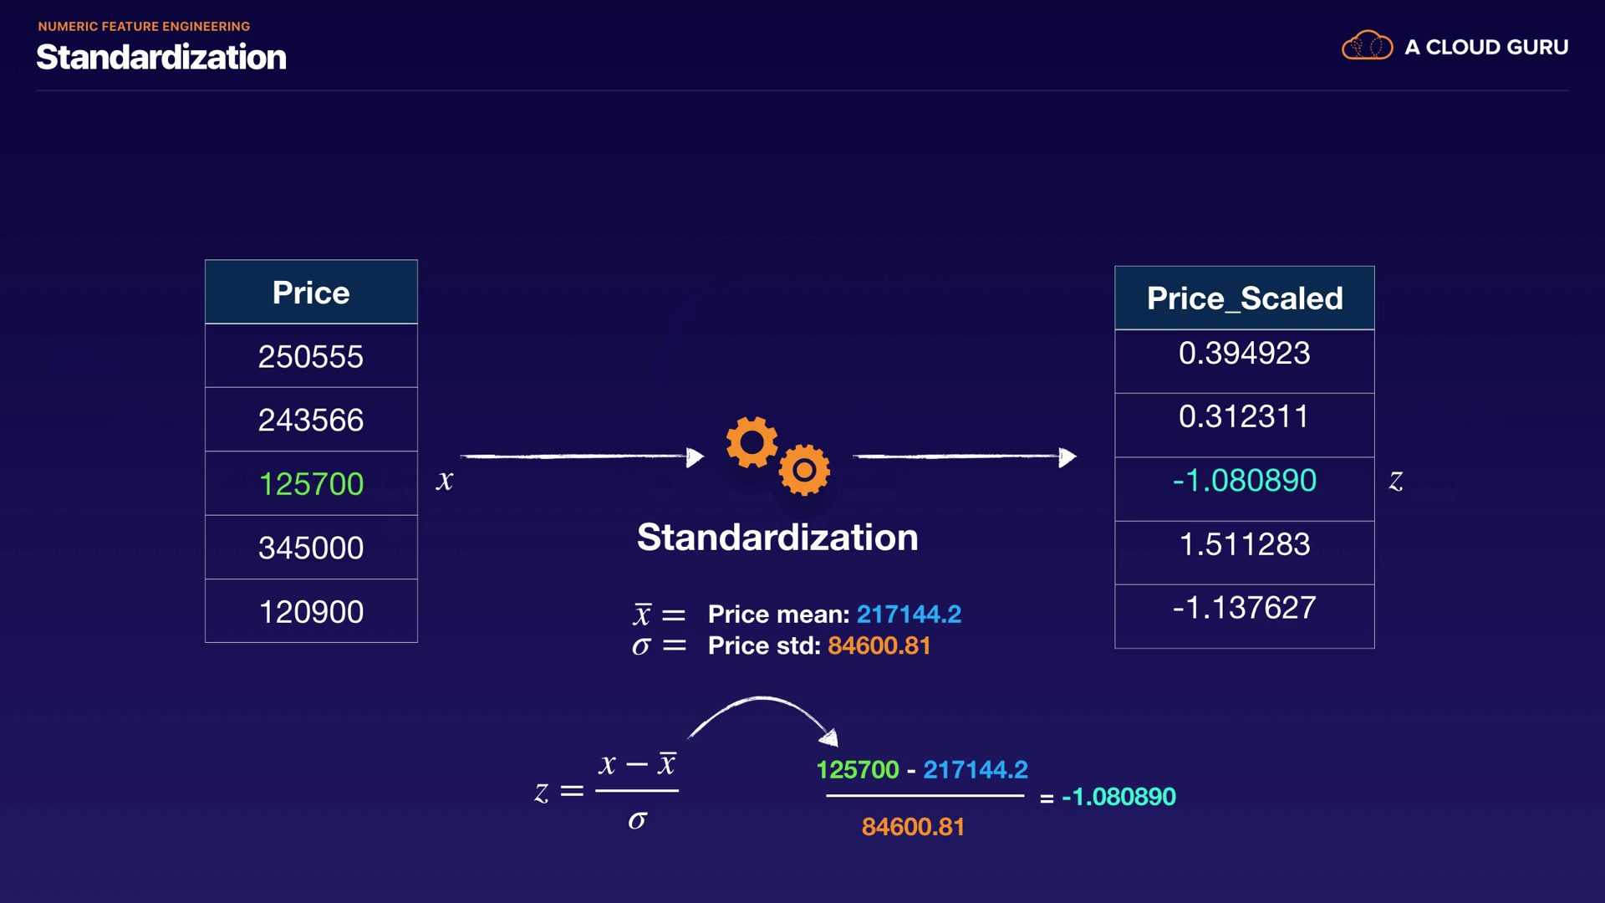Viewport: 1605px width, 903px height.
Task: Click the -1.137627 scaled value cell
Action: coord(1244,608)
